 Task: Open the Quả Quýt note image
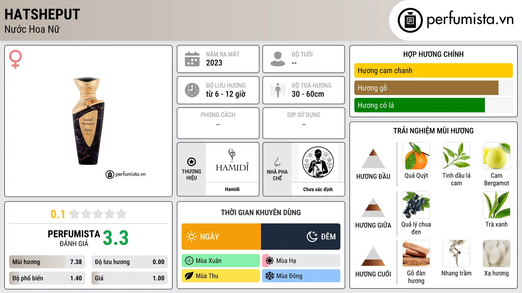[416, 156]
